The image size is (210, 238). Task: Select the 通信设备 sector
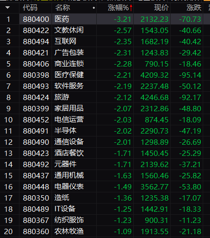pyautogui.click(x=69, y=142)
